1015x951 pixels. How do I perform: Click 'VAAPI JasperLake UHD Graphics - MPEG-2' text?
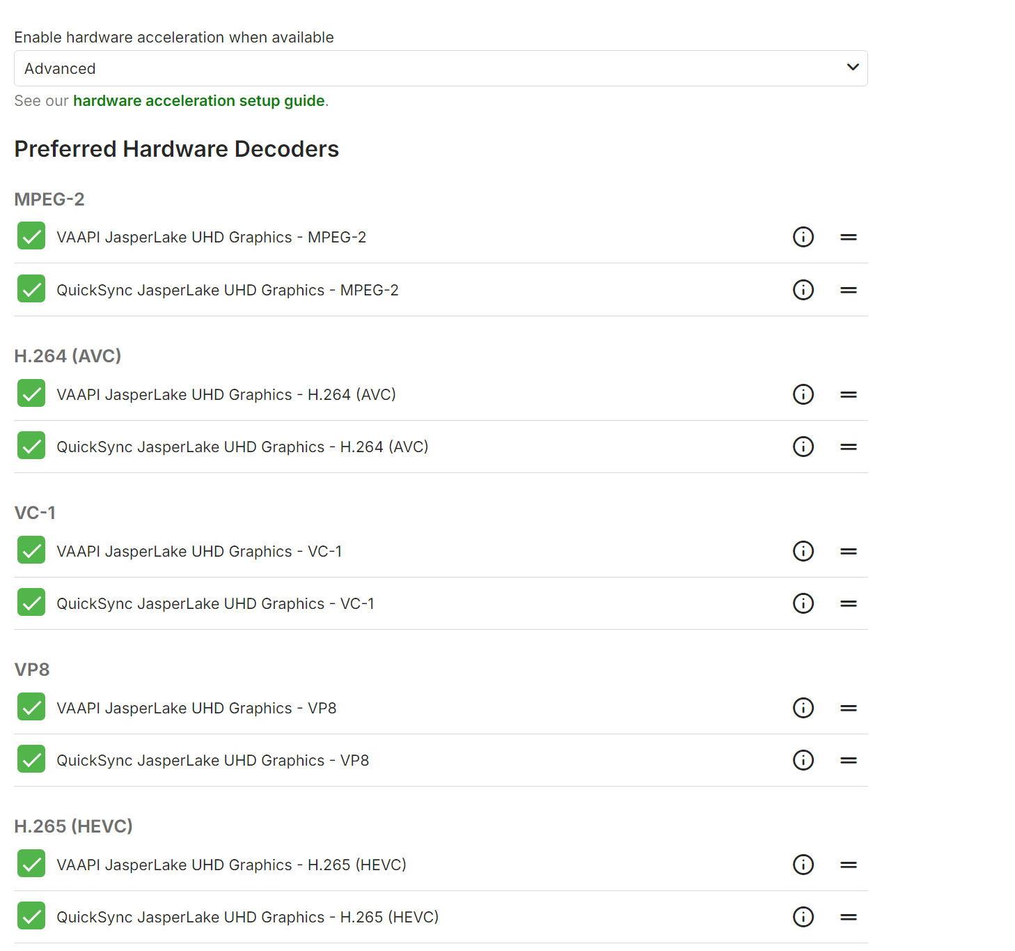212,238
